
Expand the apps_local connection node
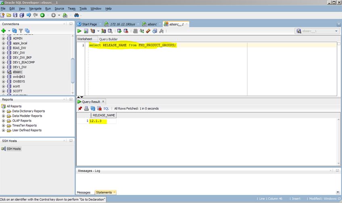click(3, 43)
